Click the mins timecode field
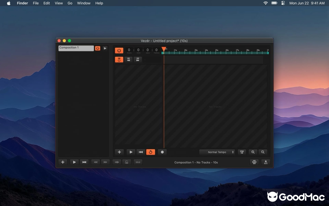 coord(138,50)
